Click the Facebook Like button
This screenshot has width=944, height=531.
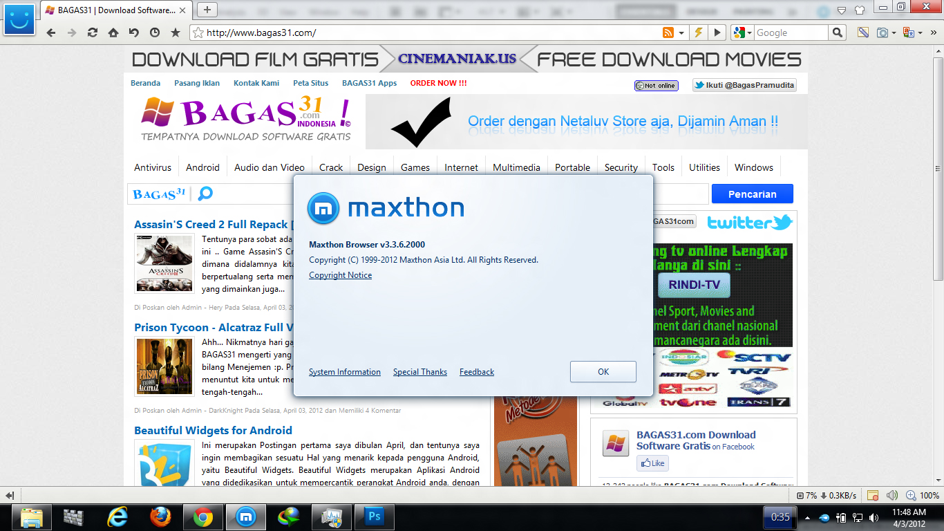pyautogui.click(x=652, y=463)
